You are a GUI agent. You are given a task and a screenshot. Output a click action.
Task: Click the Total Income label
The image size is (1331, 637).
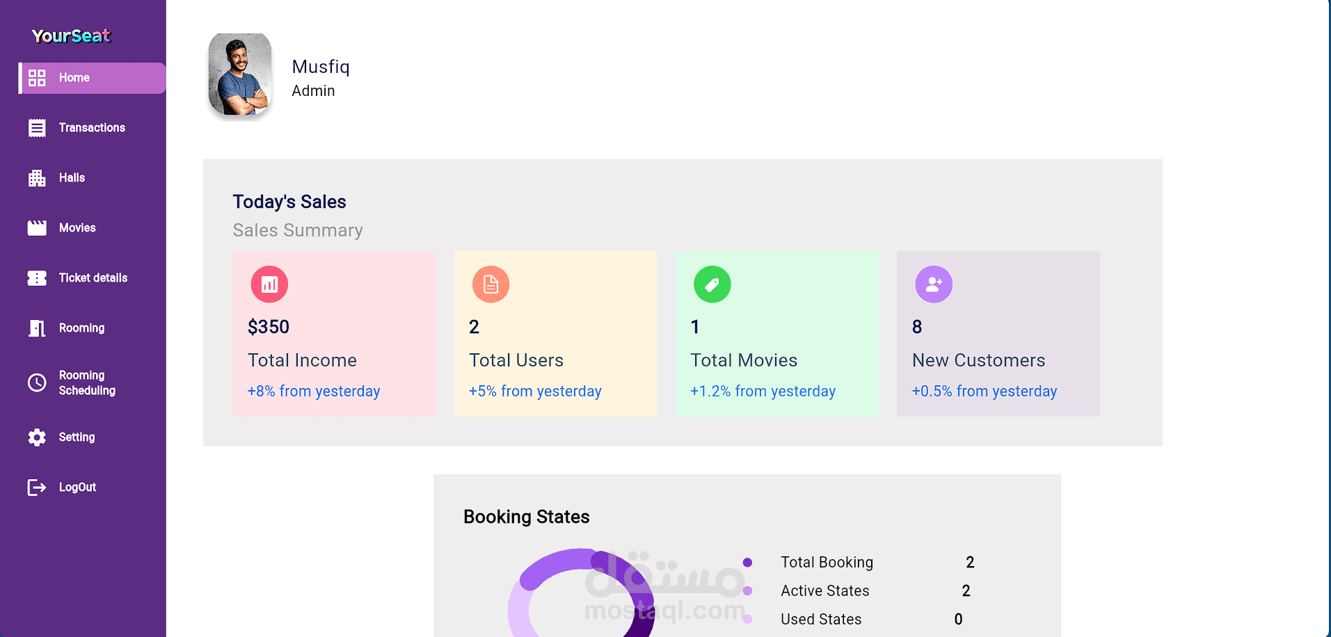coord(302,360)
